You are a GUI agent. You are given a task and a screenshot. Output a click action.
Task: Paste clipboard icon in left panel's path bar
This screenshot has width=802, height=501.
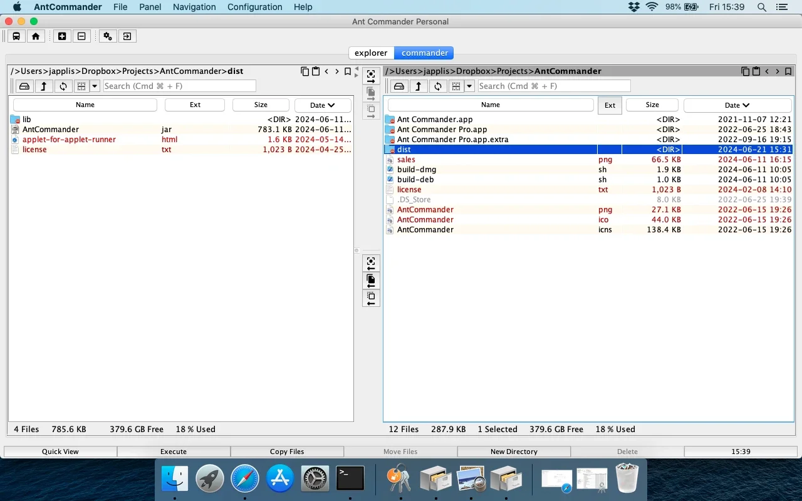[x=316, y=71]
